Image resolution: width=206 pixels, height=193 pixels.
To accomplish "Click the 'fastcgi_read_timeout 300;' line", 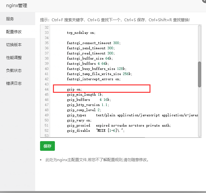I will tap(91, 53).
